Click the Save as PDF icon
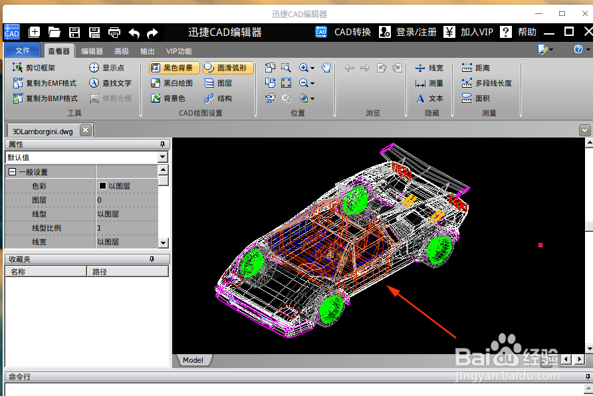The height and width of the screenshot is (396, 593). click(x=94, y=32)
